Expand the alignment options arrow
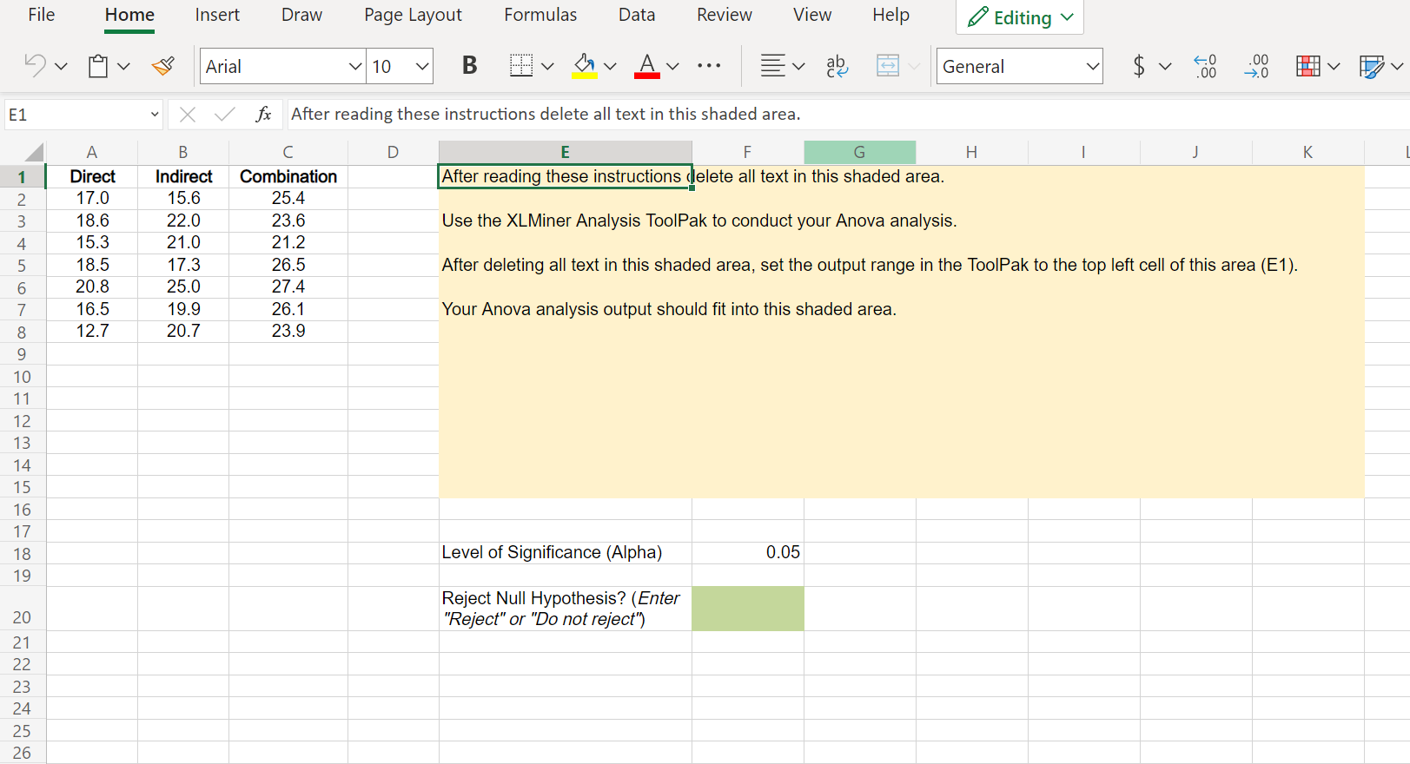Image resolution: width=1410 pixels, height=764 pixels. 798,66
